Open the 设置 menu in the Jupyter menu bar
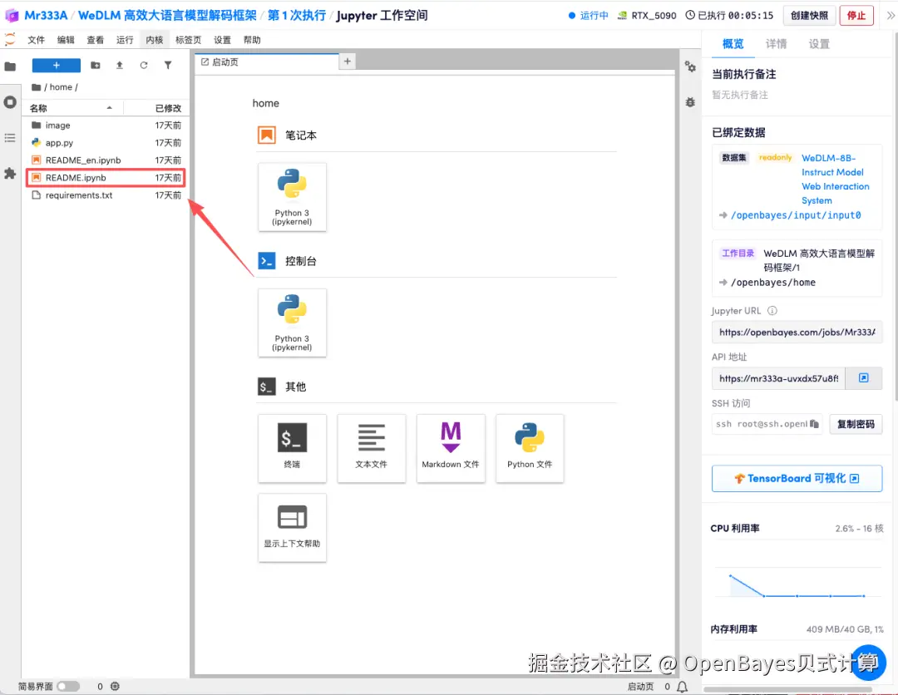The width and height of the screenshot is (898, 695). click(222, 40)
